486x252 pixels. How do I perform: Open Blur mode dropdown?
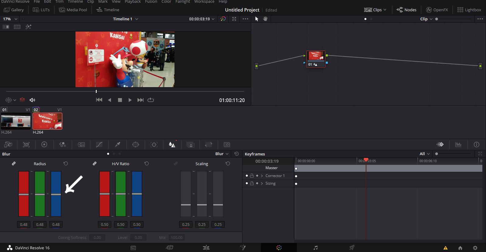click(x=222, y=154)
